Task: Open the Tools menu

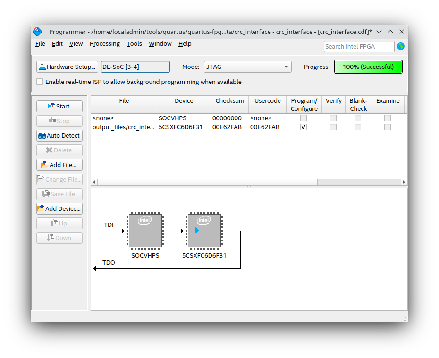Action: pyautogui.click(x=134, y=43)
